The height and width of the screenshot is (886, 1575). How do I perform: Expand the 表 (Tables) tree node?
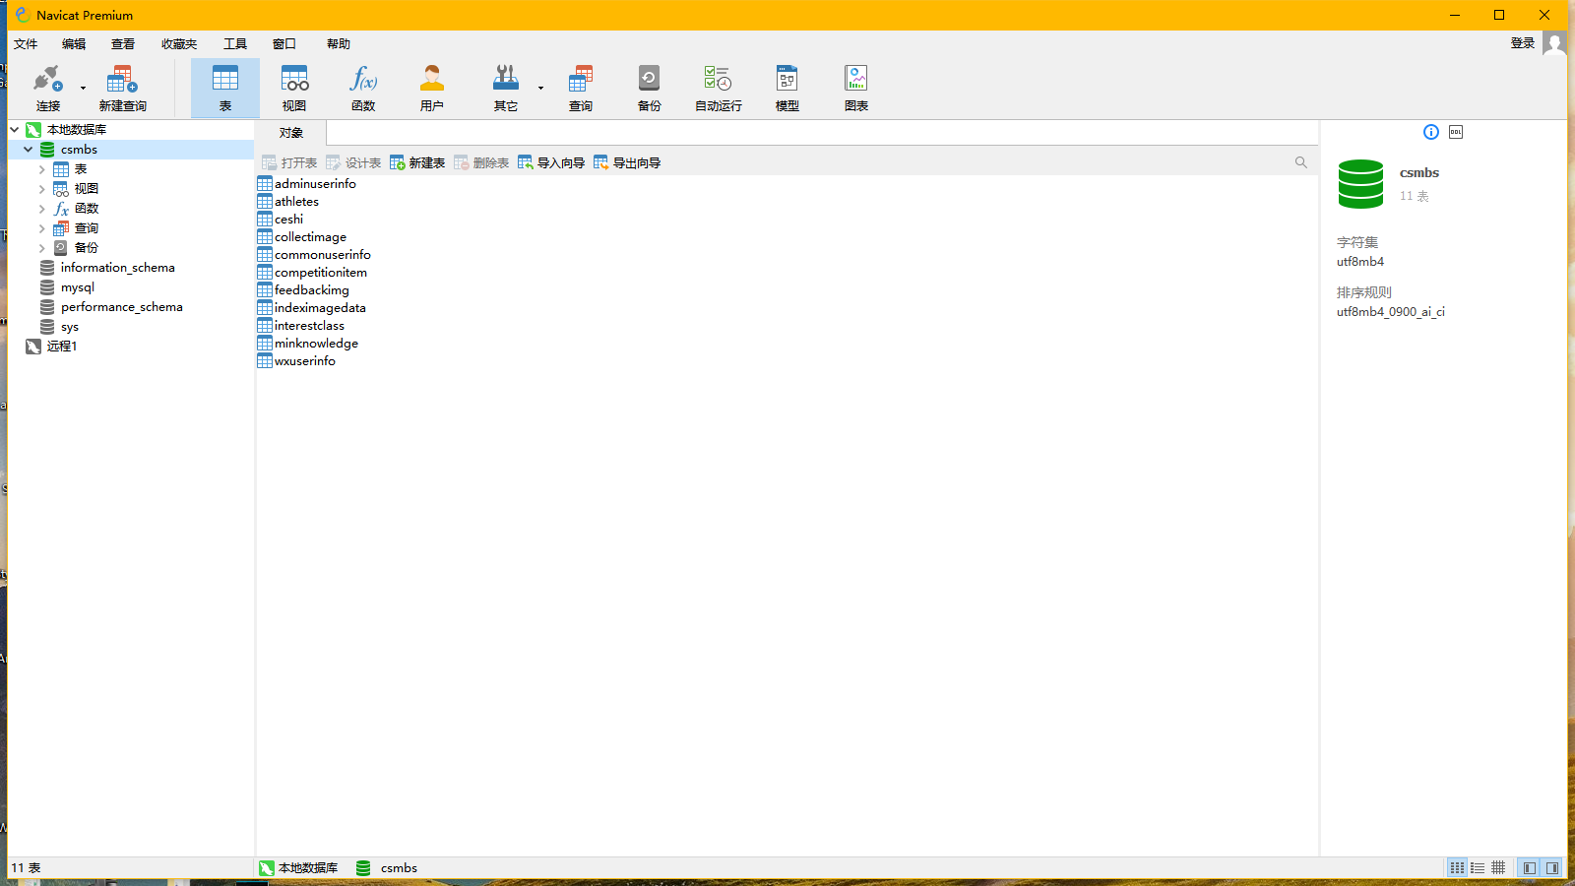click(42, 169)
